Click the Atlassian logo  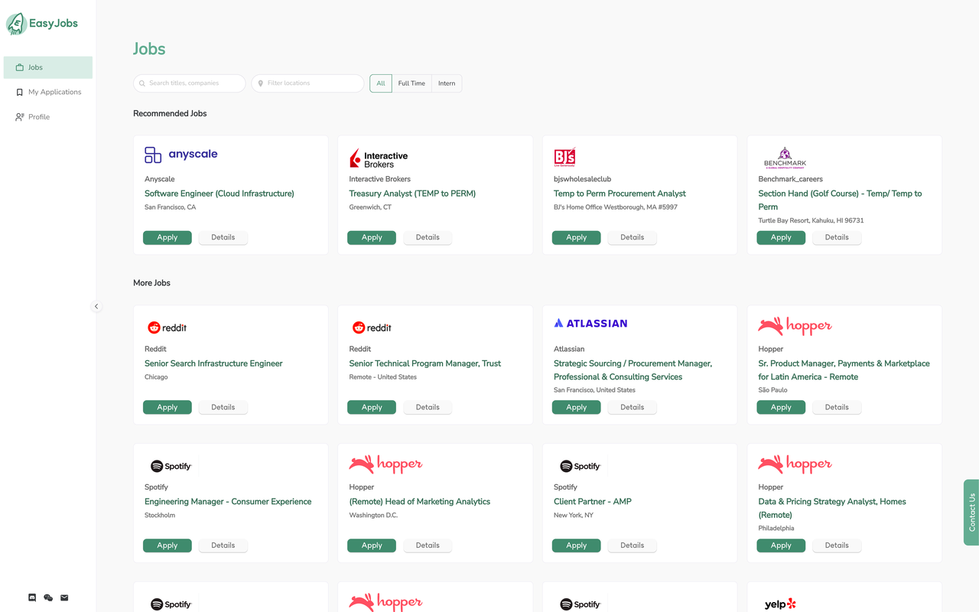(x=590, y=324)
